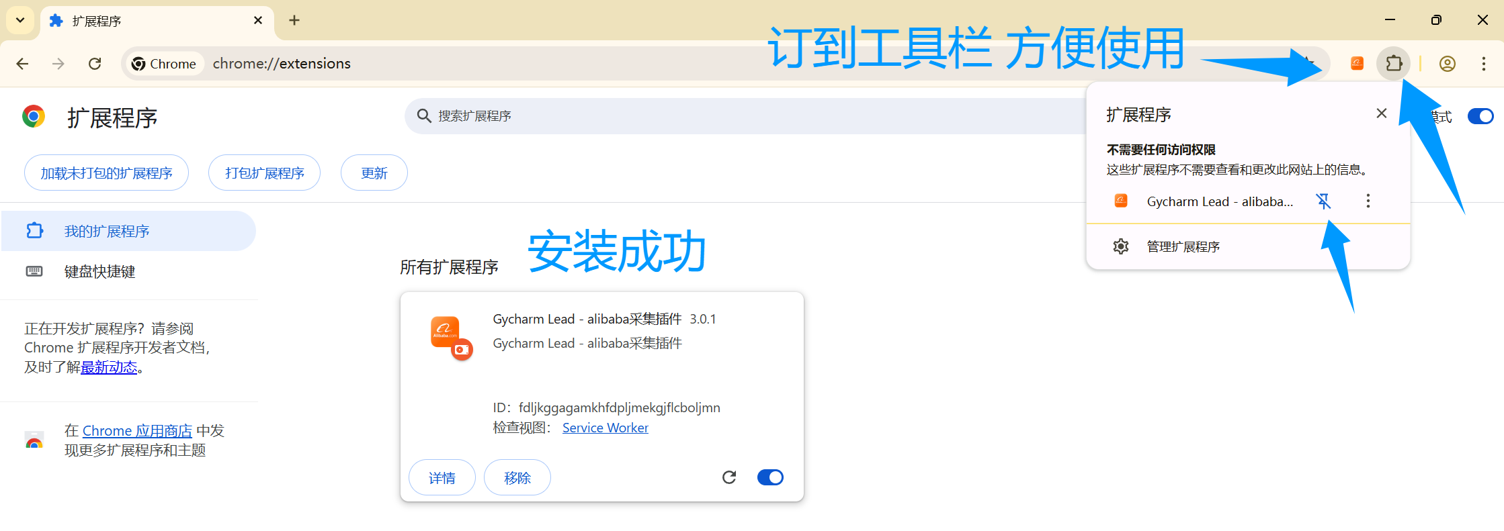Click the extension ID fdljkggagamkhfdpljmekgjflcboljmn
This screenshot has height=531, width=1504.
[619, 407]
